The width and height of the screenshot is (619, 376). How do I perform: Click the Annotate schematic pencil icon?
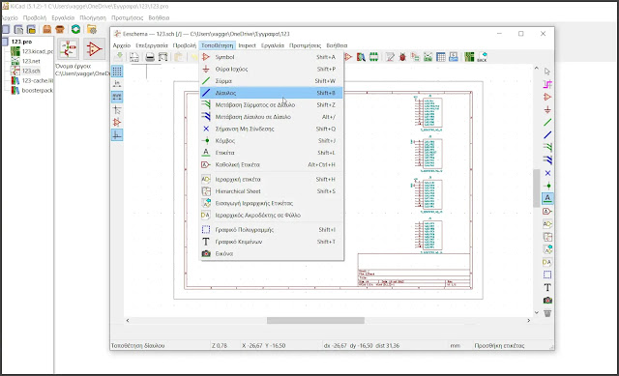pyautogui.click(x=390, y=57)
